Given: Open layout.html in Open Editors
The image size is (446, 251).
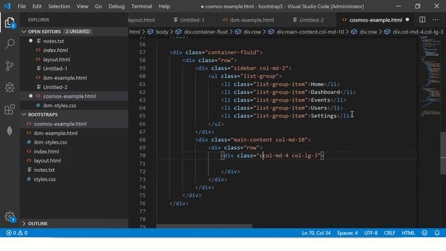Looking at the screenshot, I should tap(56, 59).
